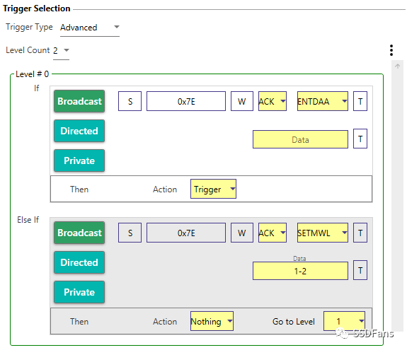Open the three-dot options menu

pos(391,50)
